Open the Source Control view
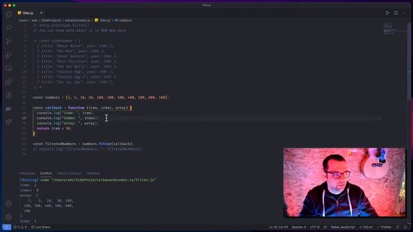This screenshot has height=232, width=413. point(8,41)
